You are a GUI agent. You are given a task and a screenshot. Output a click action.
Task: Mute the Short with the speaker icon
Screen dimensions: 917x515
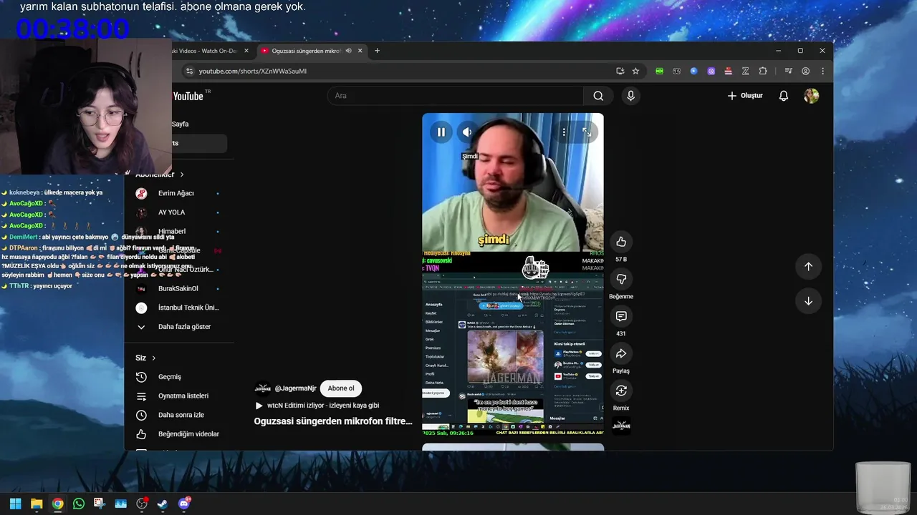(467, 132)
